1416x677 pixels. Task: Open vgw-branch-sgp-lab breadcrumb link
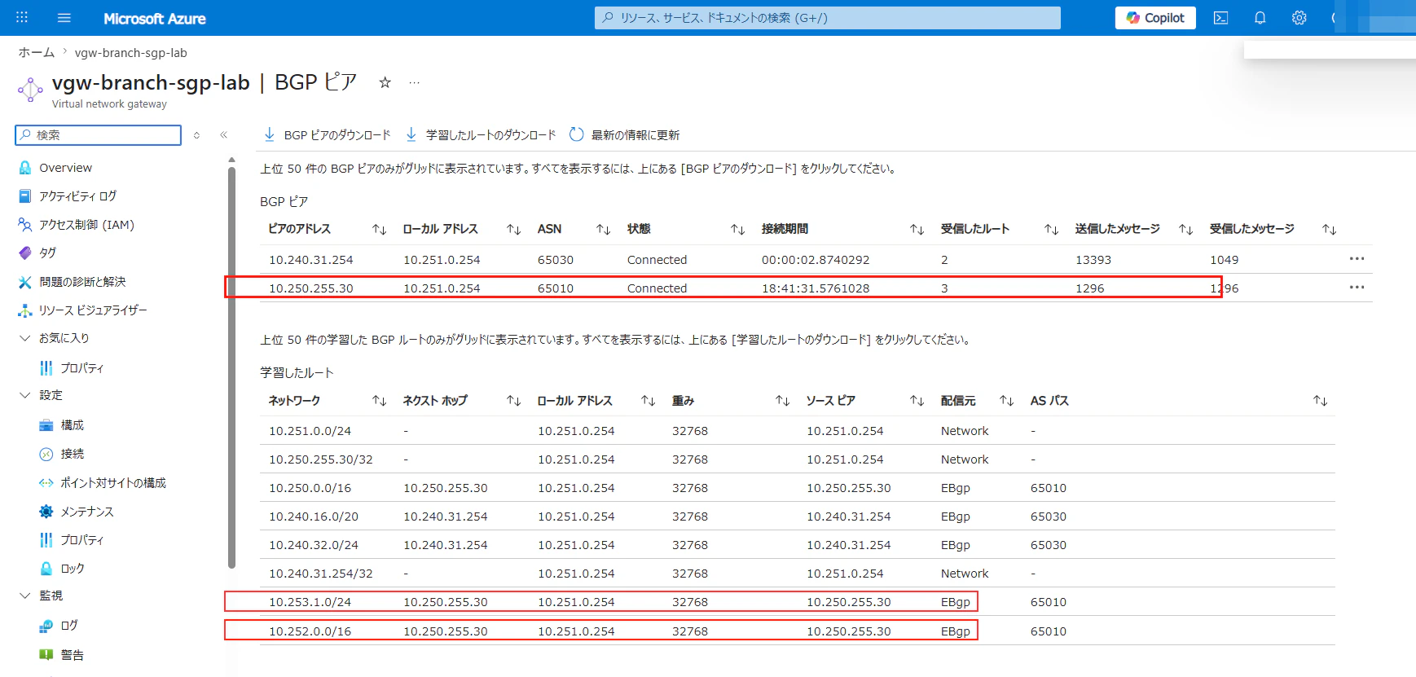131,52
